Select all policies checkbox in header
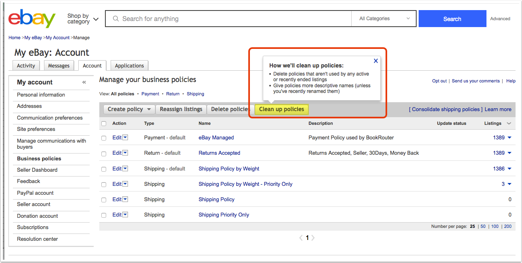Screen dimensions: 522x263 click(104, 124)
